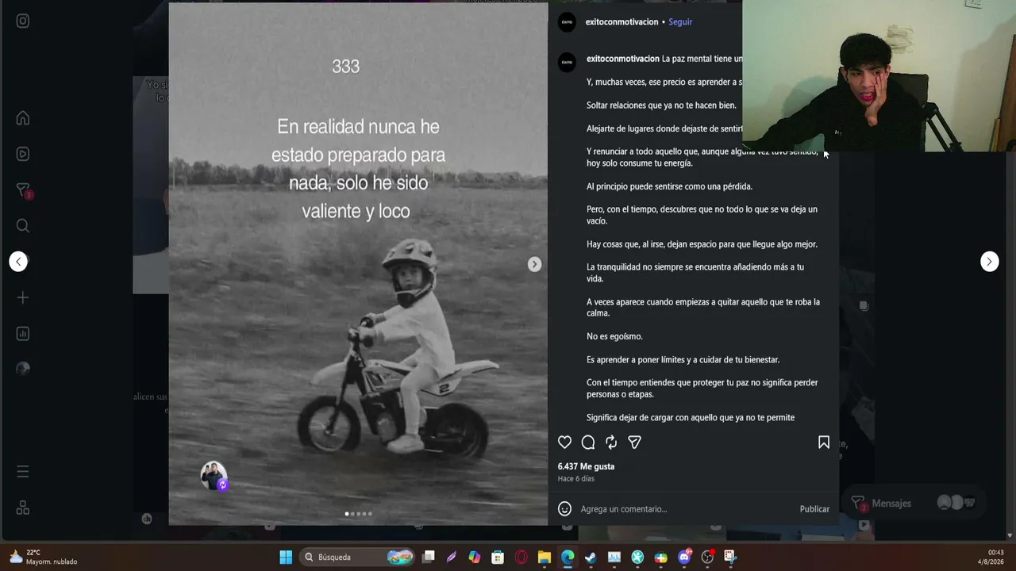The image size is (1016, 571).
Task: Go to the next post with right arrow
Action: tap(989, 262)
